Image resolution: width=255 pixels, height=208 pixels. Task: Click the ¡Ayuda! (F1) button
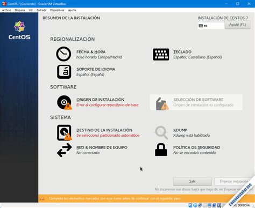click(x=237, y=25)
